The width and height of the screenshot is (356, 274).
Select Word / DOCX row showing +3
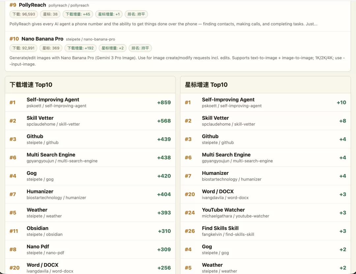coord(265,194)
